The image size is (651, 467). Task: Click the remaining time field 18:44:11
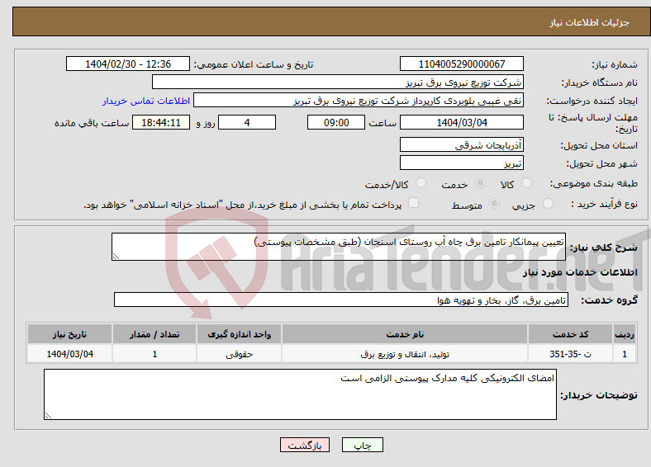pyautogui.click(x=161, y=122)
